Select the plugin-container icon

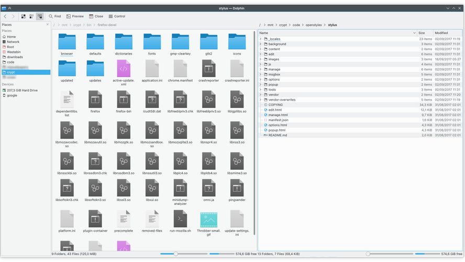pyautogui.click(x=95, y=219)
